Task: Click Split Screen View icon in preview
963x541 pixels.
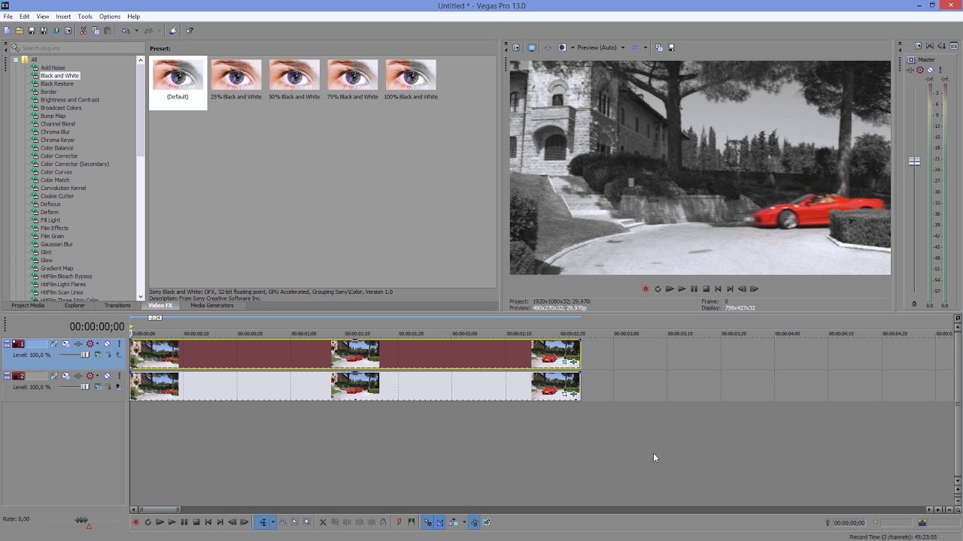Action: pos(562,47)
